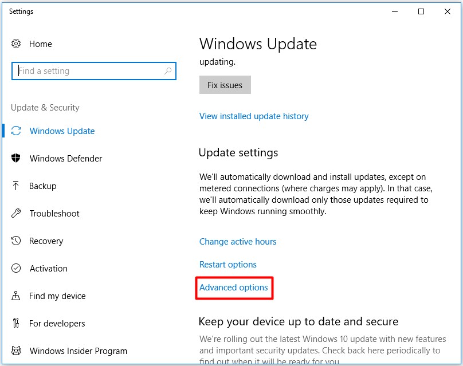This screenshot has height=366, width=463.
Task: Go to the Troubleshoot page
Action: click(54, 214)
